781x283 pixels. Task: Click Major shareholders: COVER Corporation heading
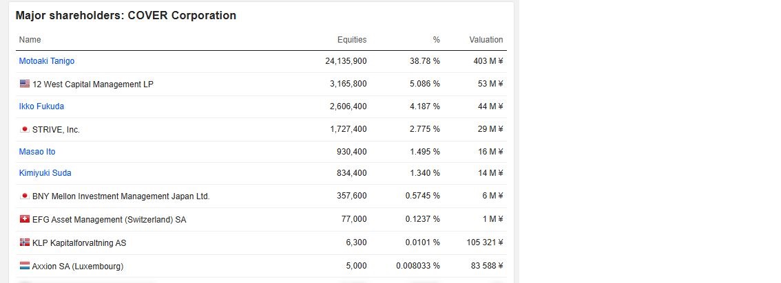[126, 15]
